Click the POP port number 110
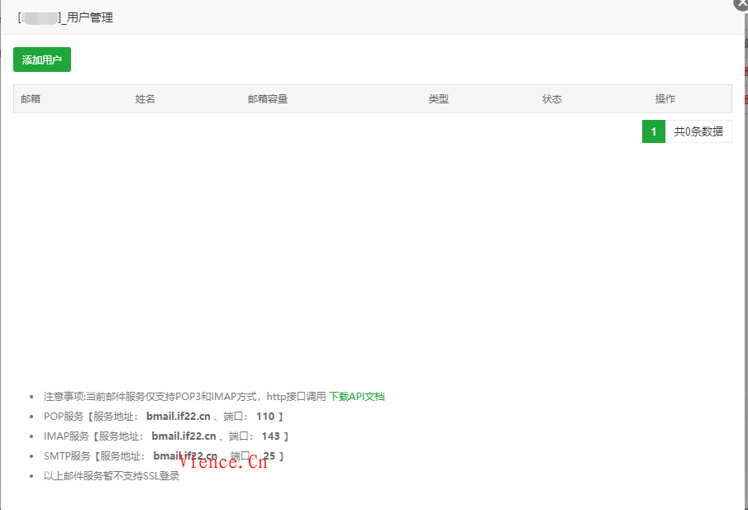This screenshot has height=510, width=748. click(266, 417)
